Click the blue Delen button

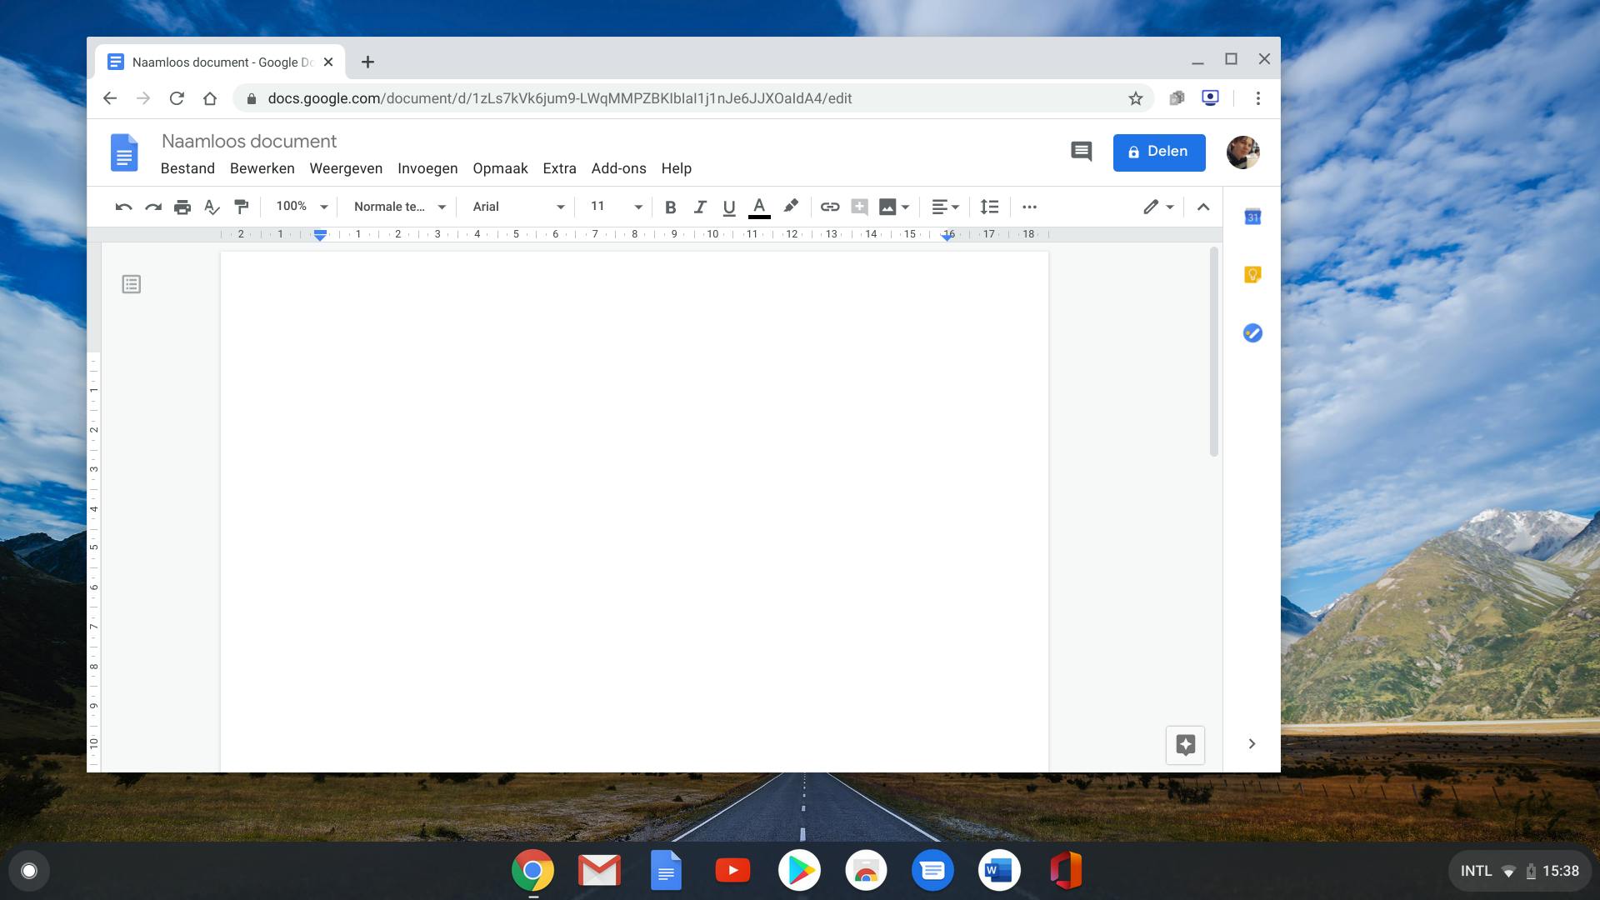pyautogui.click(x=1158, y=152)
